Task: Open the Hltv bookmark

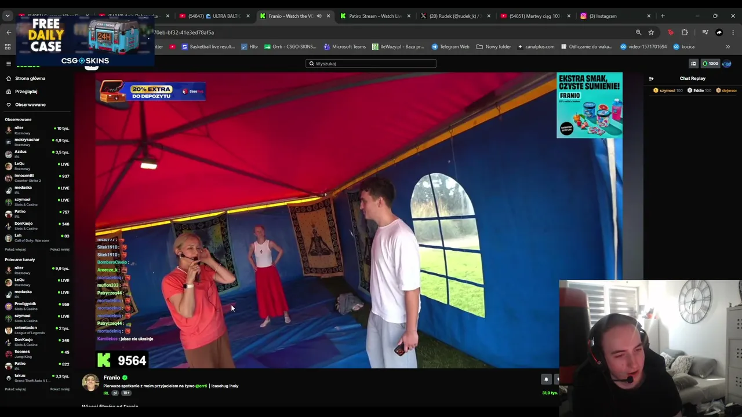Action: [250, 47]
